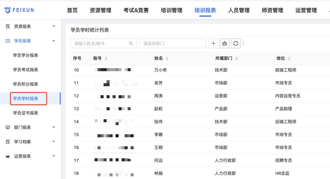Image resolution: width=330 pixels, height=179 pixels.
Task: Open 考试&竞赛 tab
Action: point(136,10)
